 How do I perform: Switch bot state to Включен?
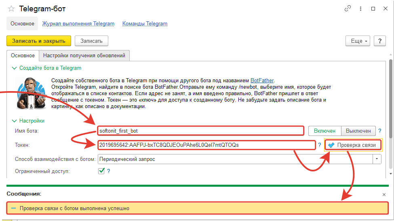325,131
